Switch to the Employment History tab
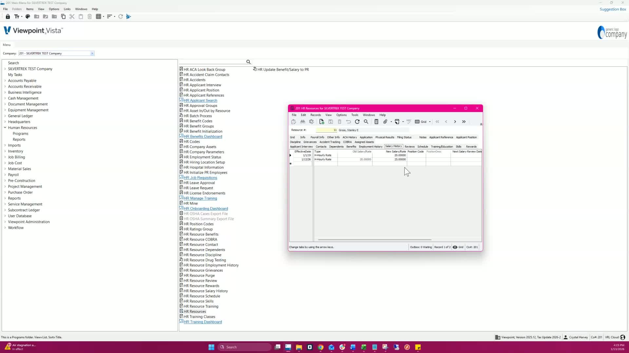 [370, 147]
